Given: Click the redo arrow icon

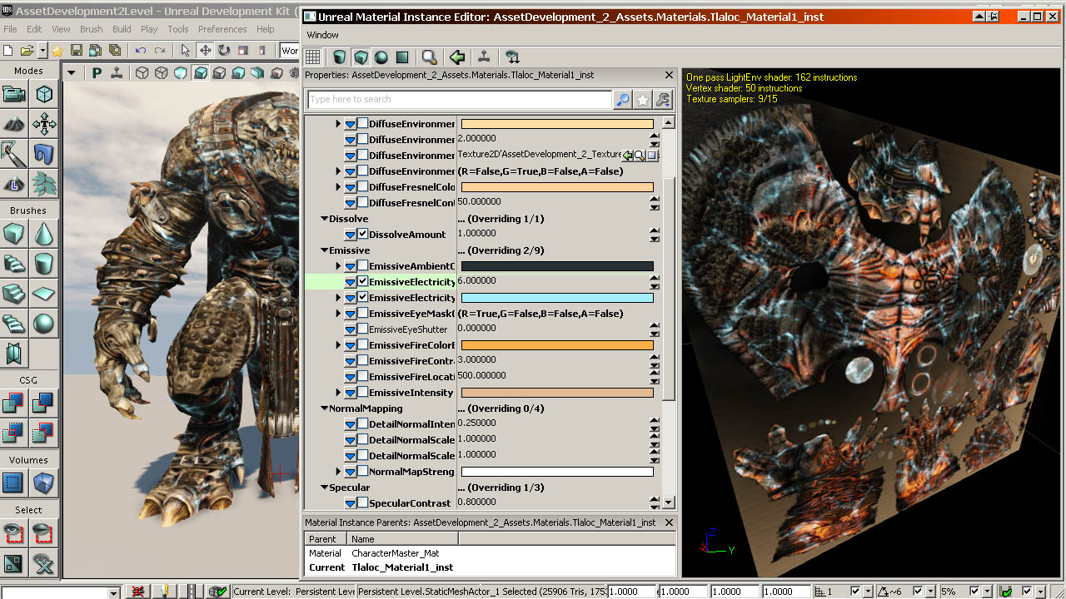Looking at the screenshot, I should (x=159, y=51).
